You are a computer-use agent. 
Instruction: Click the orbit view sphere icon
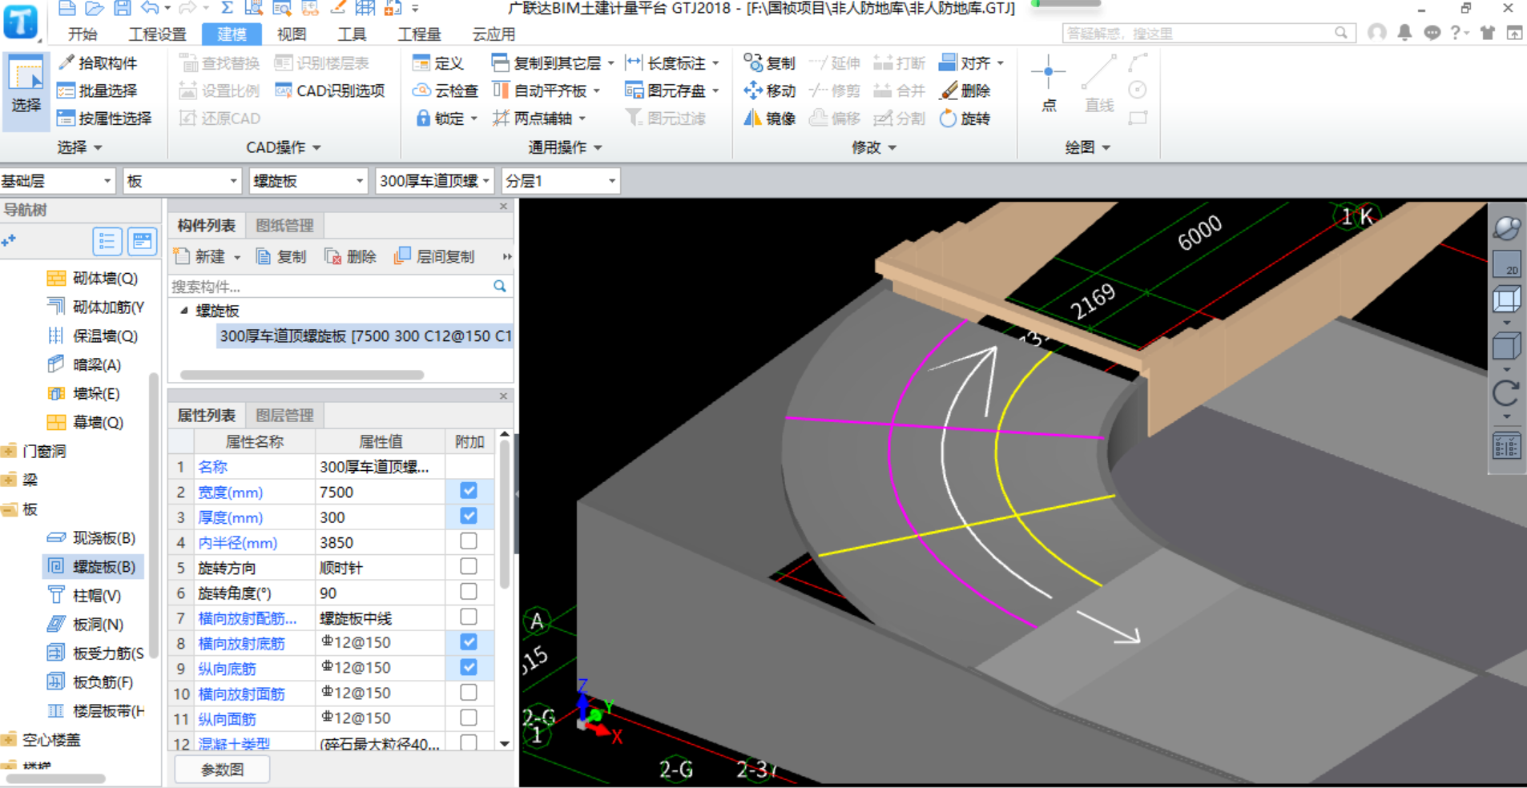click(1506, 228)
